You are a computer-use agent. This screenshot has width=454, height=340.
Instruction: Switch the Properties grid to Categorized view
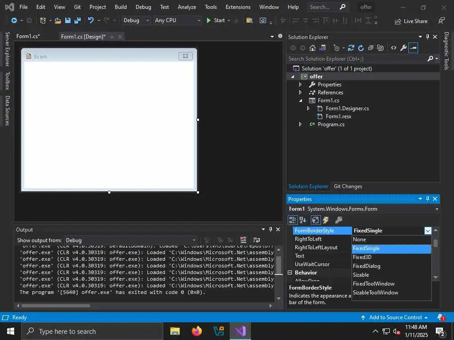click(x=293, y=220)
